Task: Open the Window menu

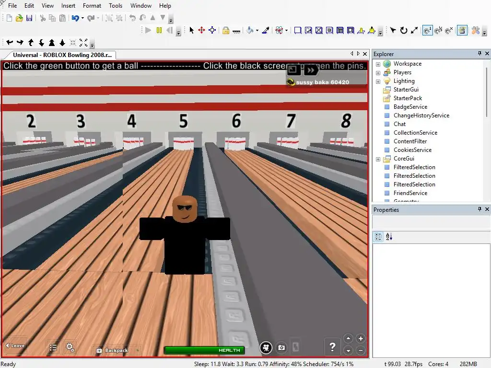Action: pos(141,6)
